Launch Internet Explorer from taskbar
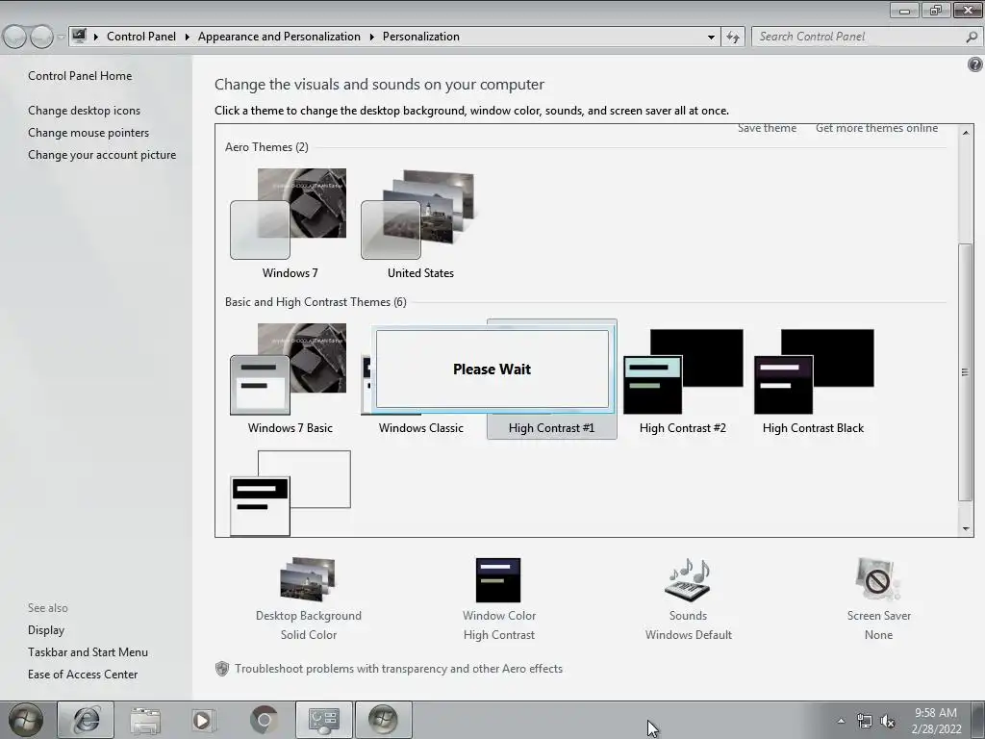985x739 pixels. click(86, 720)
